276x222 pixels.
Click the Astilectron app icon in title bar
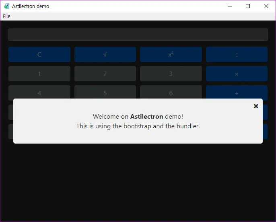point(7,6)
